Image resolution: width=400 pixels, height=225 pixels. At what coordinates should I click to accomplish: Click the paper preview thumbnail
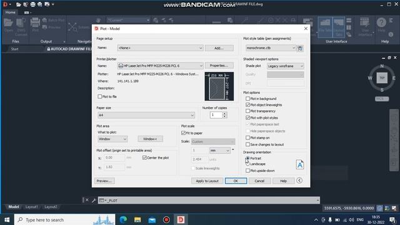coord(219,86)
